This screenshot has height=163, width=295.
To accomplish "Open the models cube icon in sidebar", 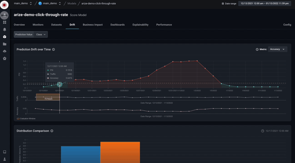I will [x=4, y=37].
